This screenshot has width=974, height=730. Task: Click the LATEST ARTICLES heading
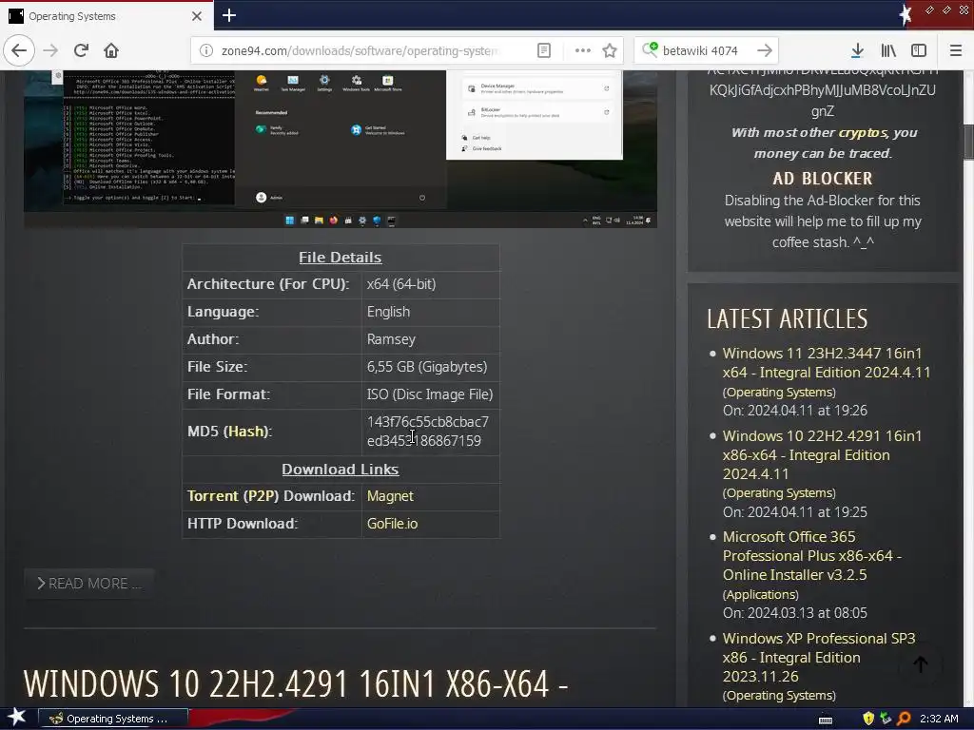click(x=787, y=318)
